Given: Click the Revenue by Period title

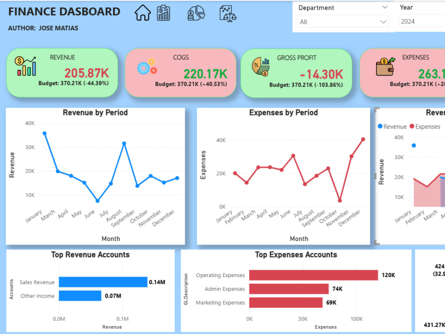Looking at the screenshot, I should (95, 113).
